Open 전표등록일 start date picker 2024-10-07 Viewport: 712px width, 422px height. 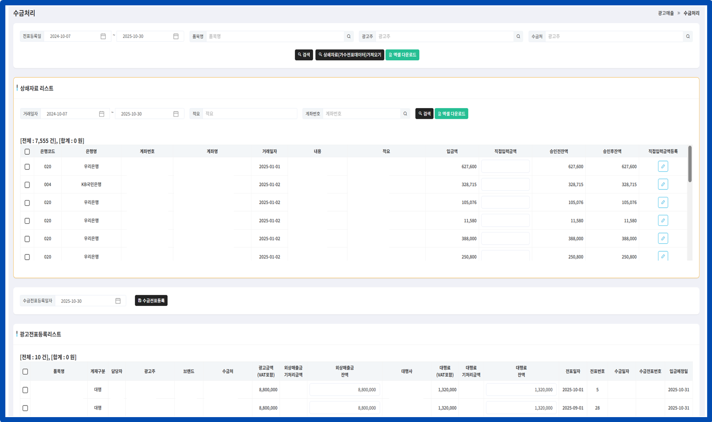103,36
